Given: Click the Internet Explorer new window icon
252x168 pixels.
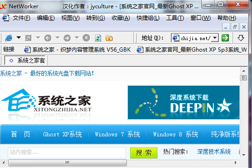Looking at the screenshot, I should (9, 38).
